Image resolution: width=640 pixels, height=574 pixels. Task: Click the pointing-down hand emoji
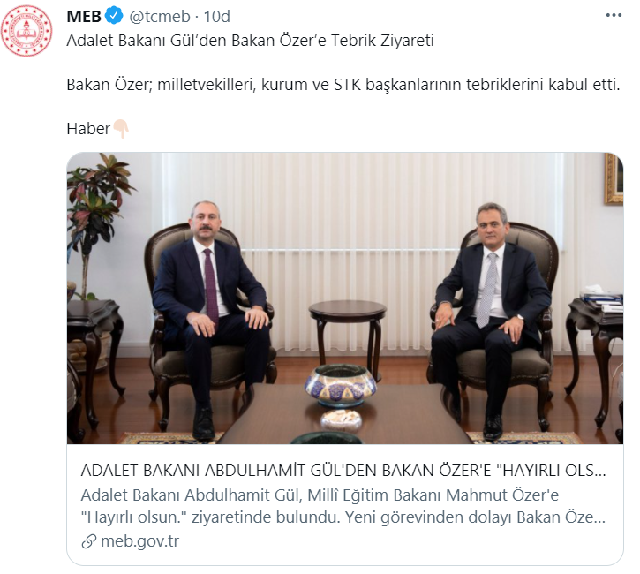[121, 129]
